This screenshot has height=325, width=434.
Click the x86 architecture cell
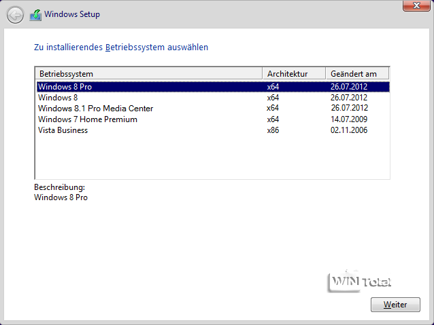coord(273,130)
